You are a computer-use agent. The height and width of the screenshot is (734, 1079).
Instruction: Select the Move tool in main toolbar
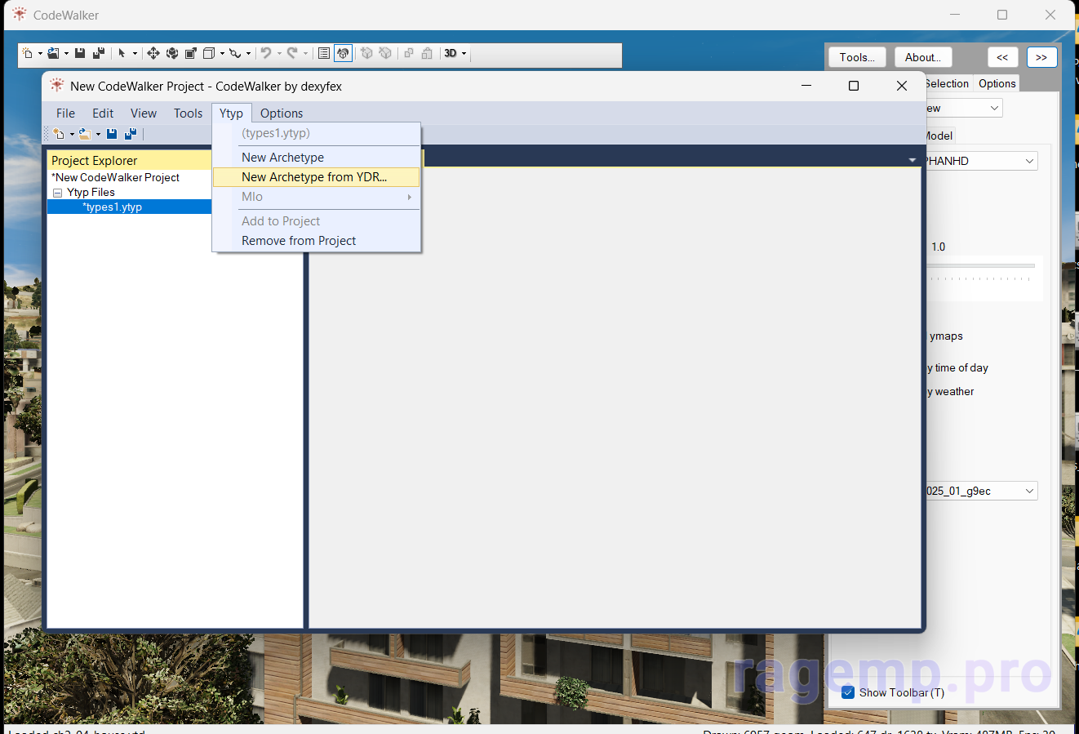(x=153, y=54)
